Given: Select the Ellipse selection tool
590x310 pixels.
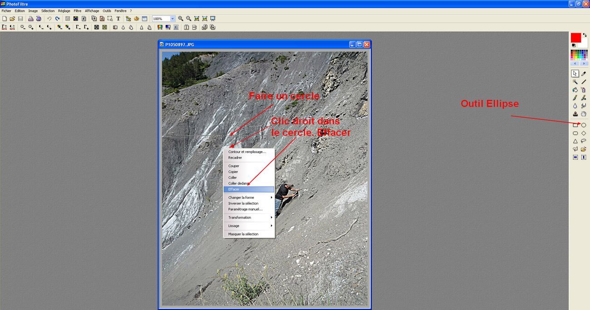Looking at the screenshot, I should (x=584, y=125).
